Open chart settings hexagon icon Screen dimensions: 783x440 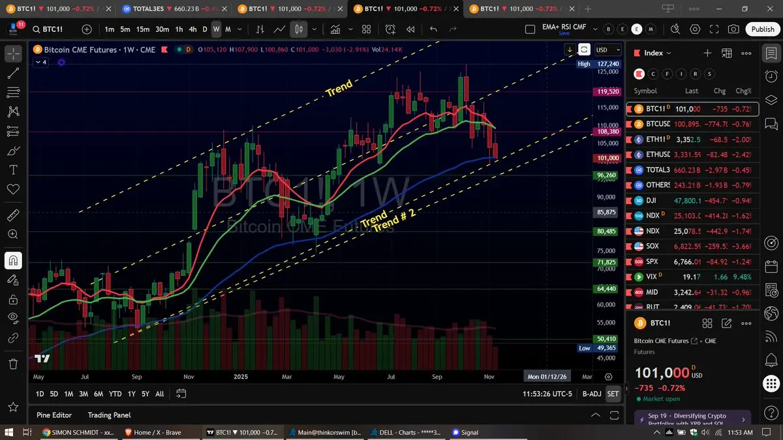coord(695,29)
